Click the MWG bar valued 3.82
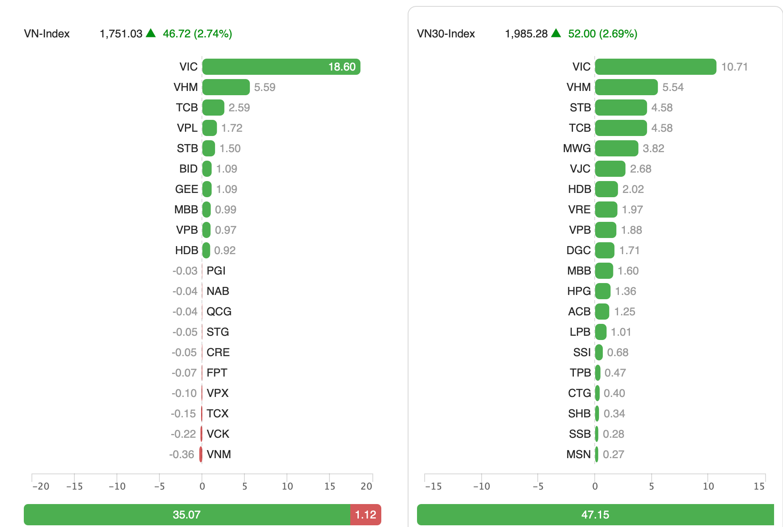Viewport: 783px width, 527px height. [616, 148]
